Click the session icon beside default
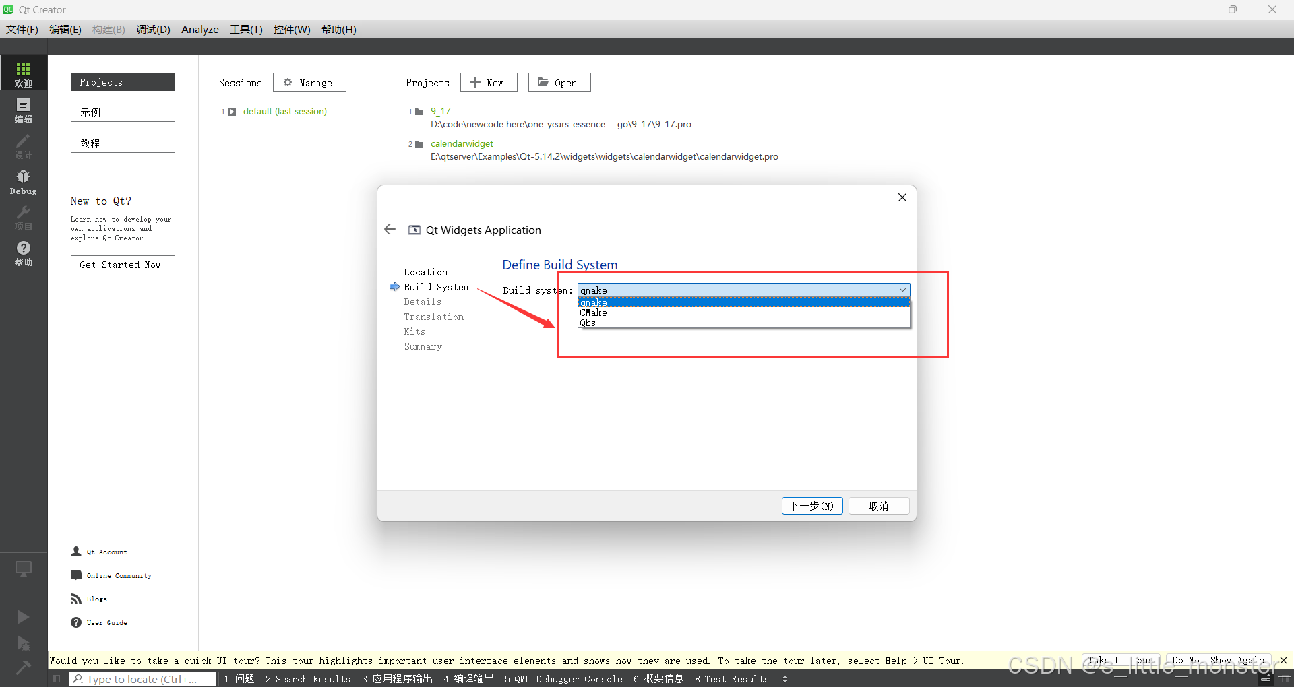Screen dimensions: 1294x687 [232, 112]
